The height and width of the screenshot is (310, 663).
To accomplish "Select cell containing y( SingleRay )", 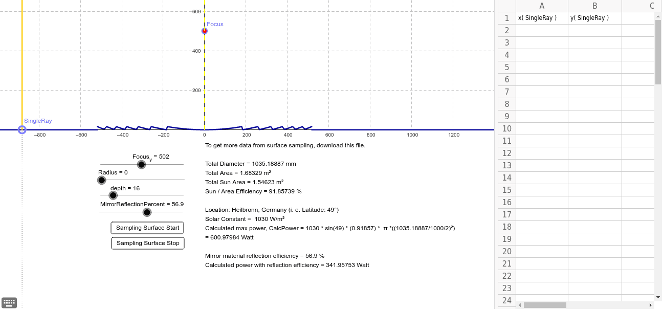I will pyautogui.click(x=595, y=18).
